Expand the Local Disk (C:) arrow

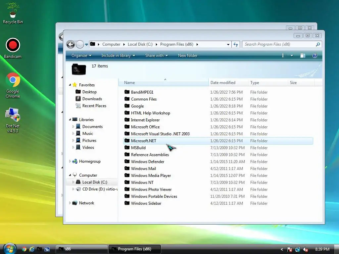click(x=73, y=182)
